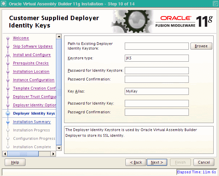Screen dimensions: 219x176
Task: Focus the Password for Identity Key field
Action: (157, 103)
